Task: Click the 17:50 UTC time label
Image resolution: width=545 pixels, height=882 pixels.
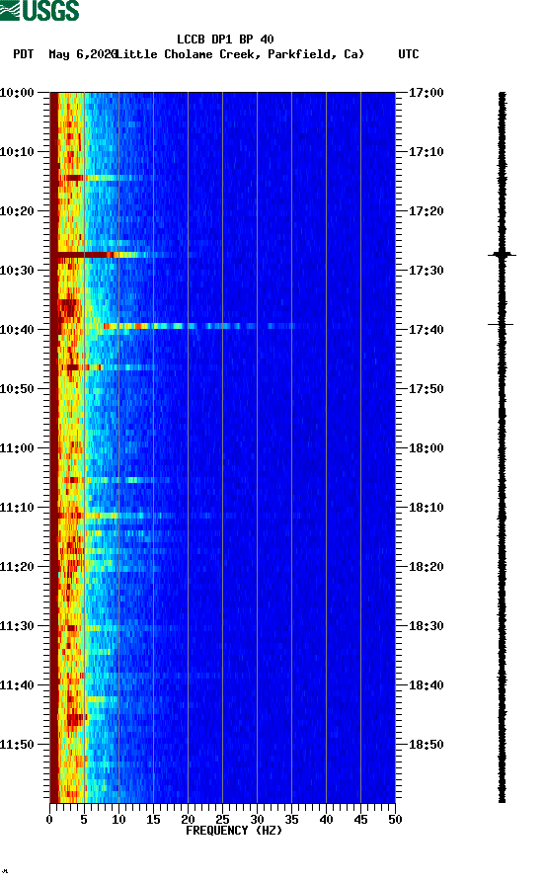Action: (x=427, y=389)
